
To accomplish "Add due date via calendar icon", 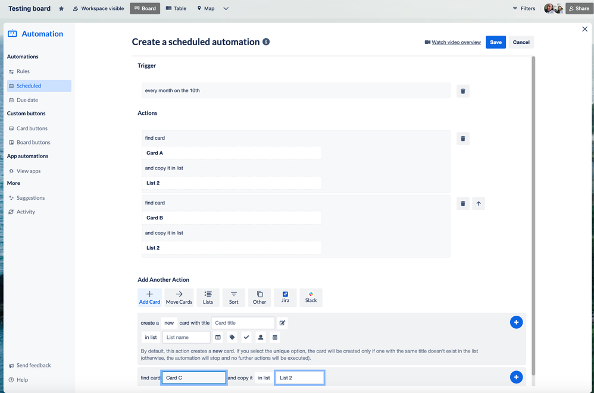I will (275, 337).
